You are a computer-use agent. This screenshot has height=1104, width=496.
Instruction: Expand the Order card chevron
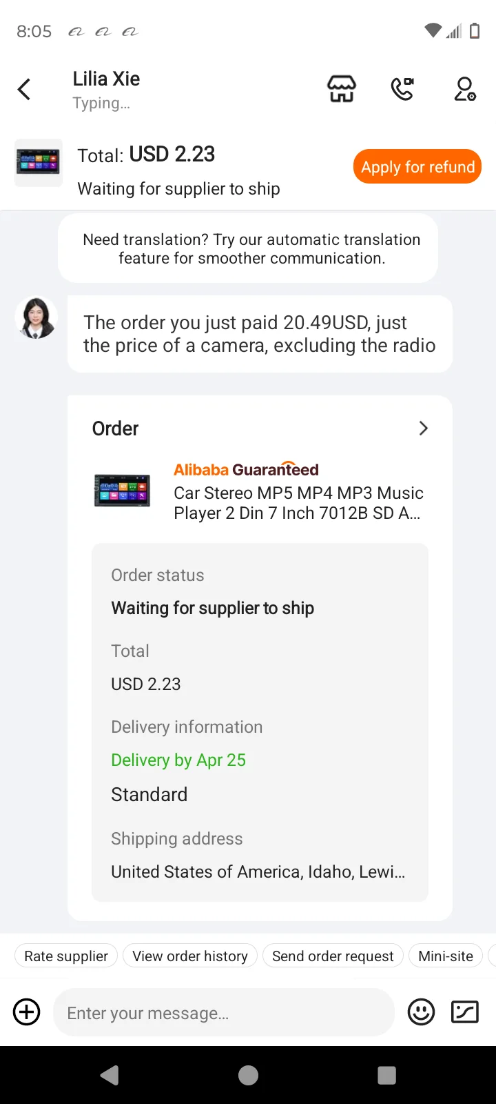tap(423, 428)
